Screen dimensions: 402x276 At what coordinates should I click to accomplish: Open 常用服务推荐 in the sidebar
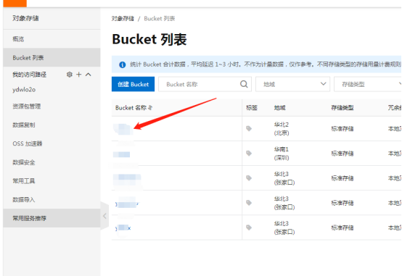(x=52, y=218)
